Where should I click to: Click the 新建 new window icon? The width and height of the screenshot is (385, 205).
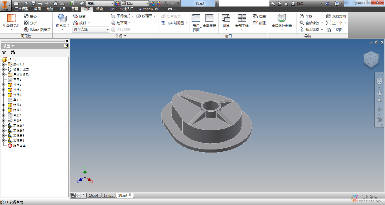click(x=255, y=23)
